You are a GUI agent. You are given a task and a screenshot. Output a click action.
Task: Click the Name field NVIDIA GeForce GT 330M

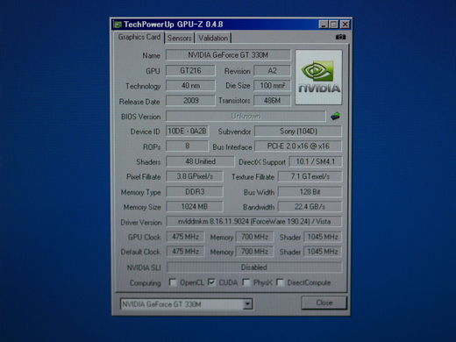pos(228,55)
